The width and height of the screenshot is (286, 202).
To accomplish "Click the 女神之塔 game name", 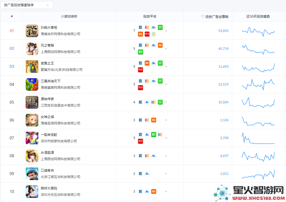I will [x=47, y=117].
